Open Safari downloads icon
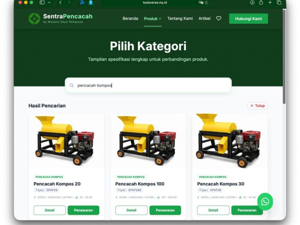 tap(252, 3)
